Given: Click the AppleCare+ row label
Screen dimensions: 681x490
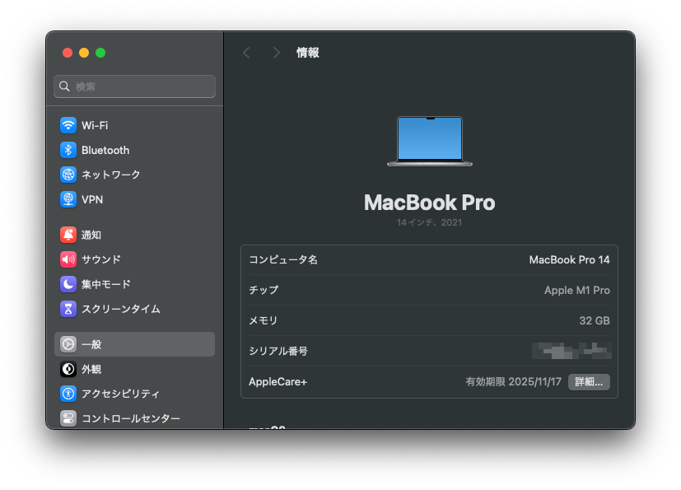Looking at the screenshot, I should (x=278, y=382).
